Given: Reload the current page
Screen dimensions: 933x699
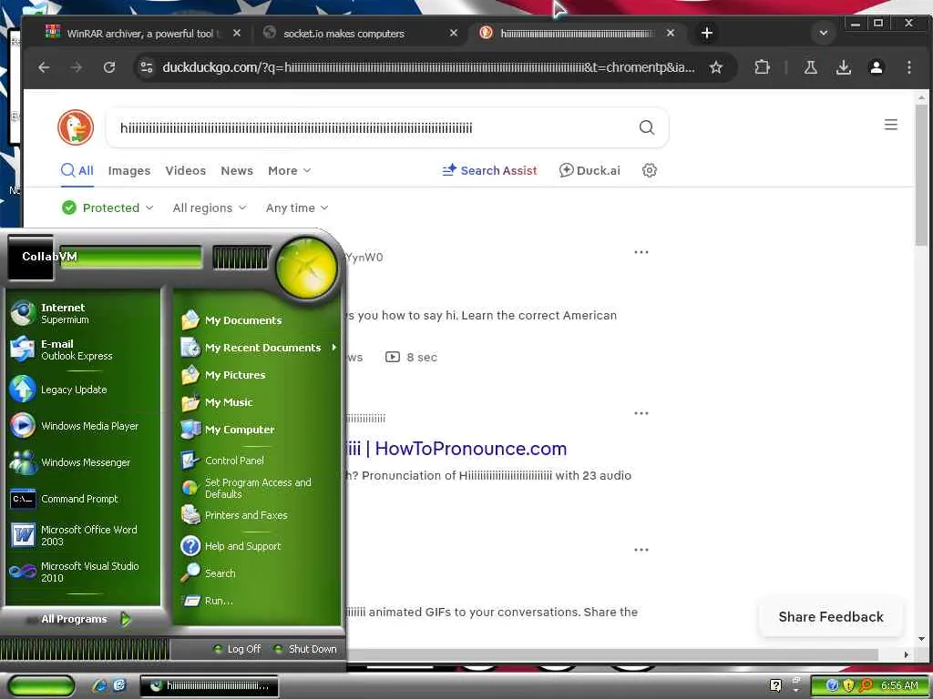Looking at the screenshot, I should (x=109, y=67).
